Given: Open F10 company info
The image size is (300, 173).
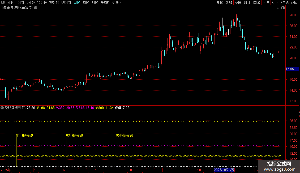Looking at the screenshot, I should point(266,2).
